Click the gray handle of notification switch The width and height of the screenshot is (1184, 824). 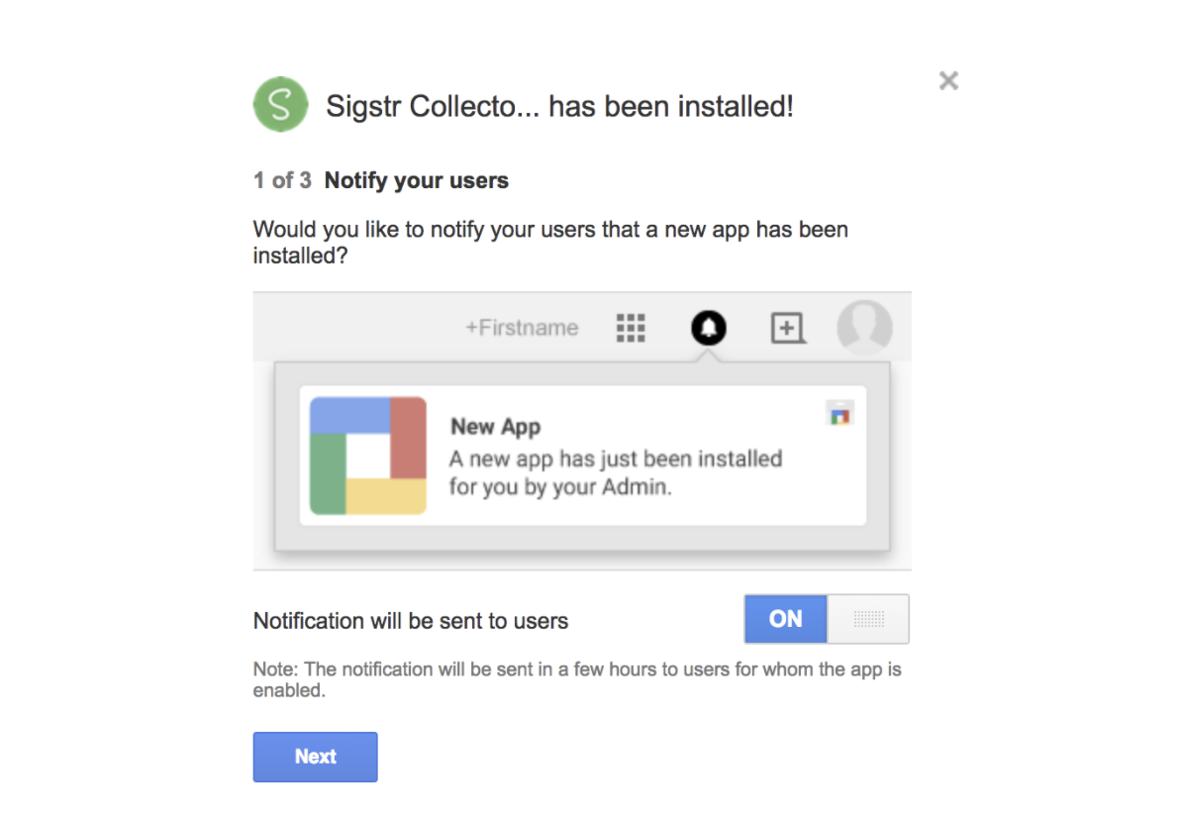tap(868, 619)
